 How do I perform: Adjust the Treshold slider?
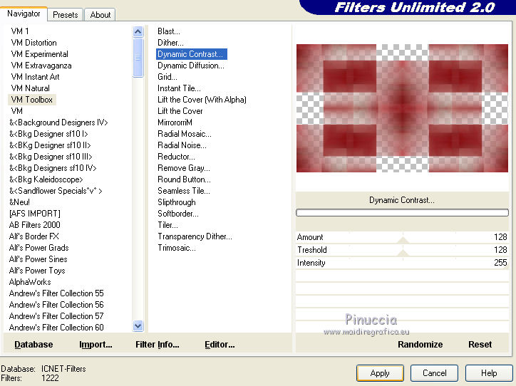(402, 250)
